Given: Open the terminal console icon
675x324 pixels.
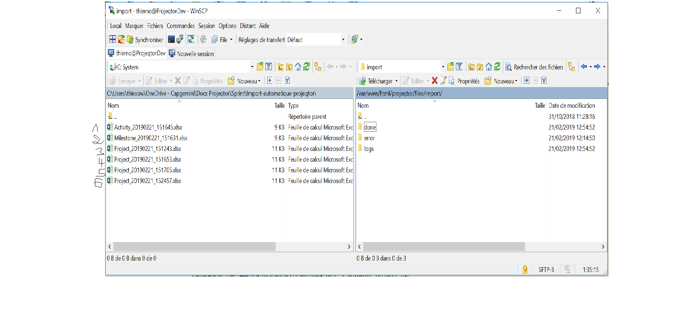Looking at the screenshot, I should point(171,39).
